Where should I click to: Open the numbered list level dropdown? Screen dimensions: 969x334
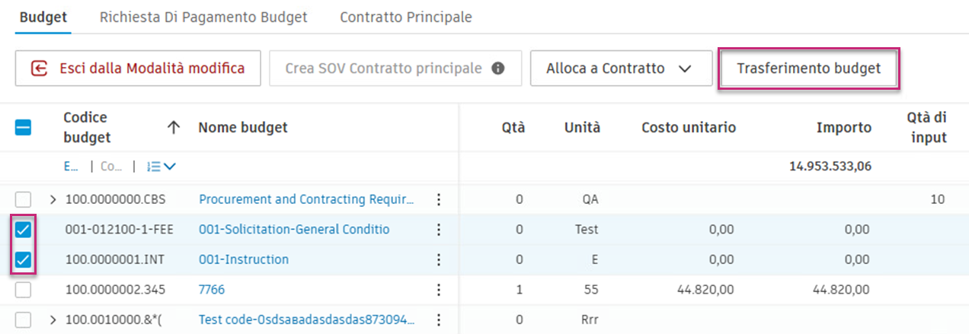point(161,166)
